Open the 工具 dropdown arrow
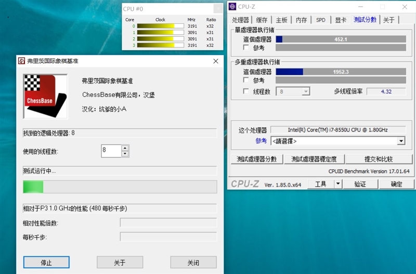Image resolution: width=416 pixels, height=274 pixels. click(x=338, y=184)
